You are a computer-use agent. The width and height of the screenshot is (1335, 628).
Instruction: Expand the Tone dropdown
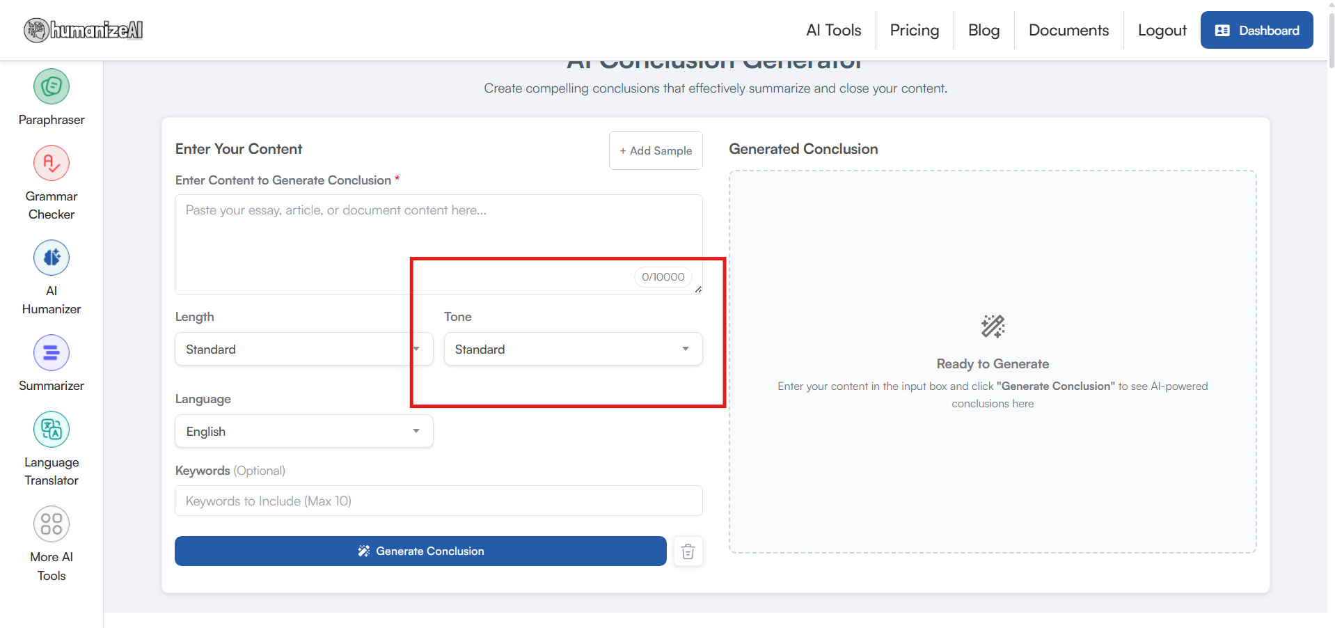pos(573,350)
